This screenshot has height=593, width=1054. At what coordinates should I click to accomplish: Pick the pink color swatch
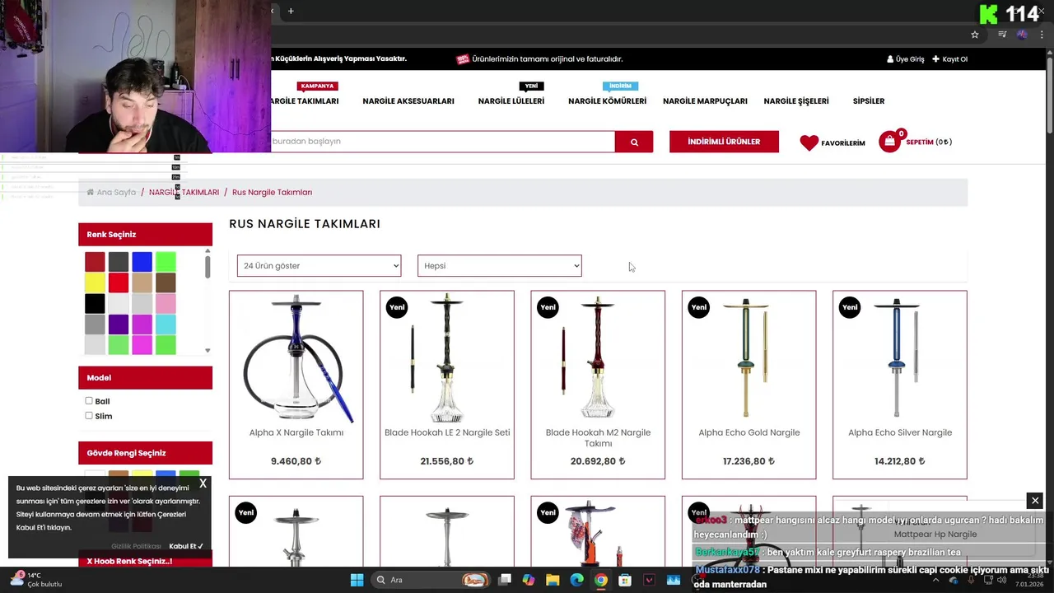coord(166,304)
